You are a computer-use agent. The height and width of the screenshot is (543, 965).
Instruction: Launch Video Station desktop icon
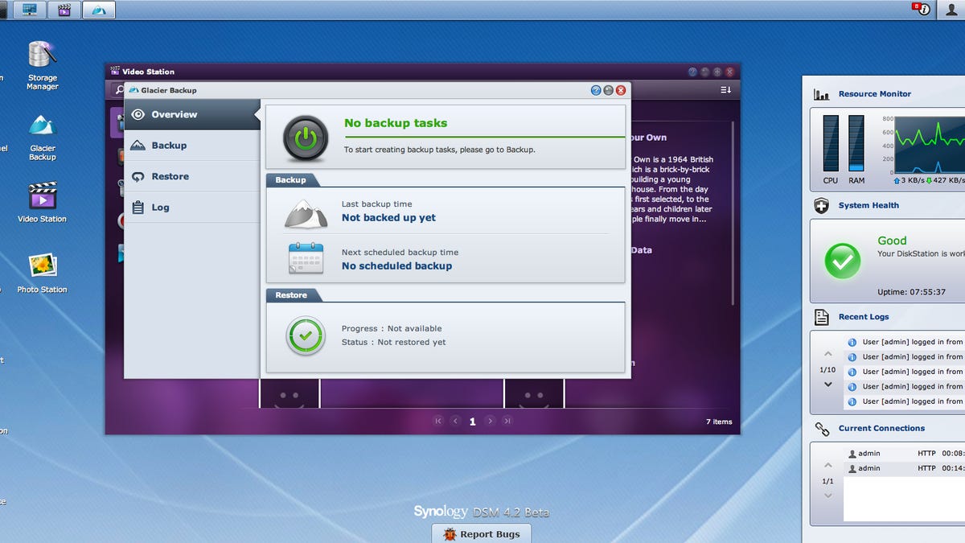(x=42, y=197)
